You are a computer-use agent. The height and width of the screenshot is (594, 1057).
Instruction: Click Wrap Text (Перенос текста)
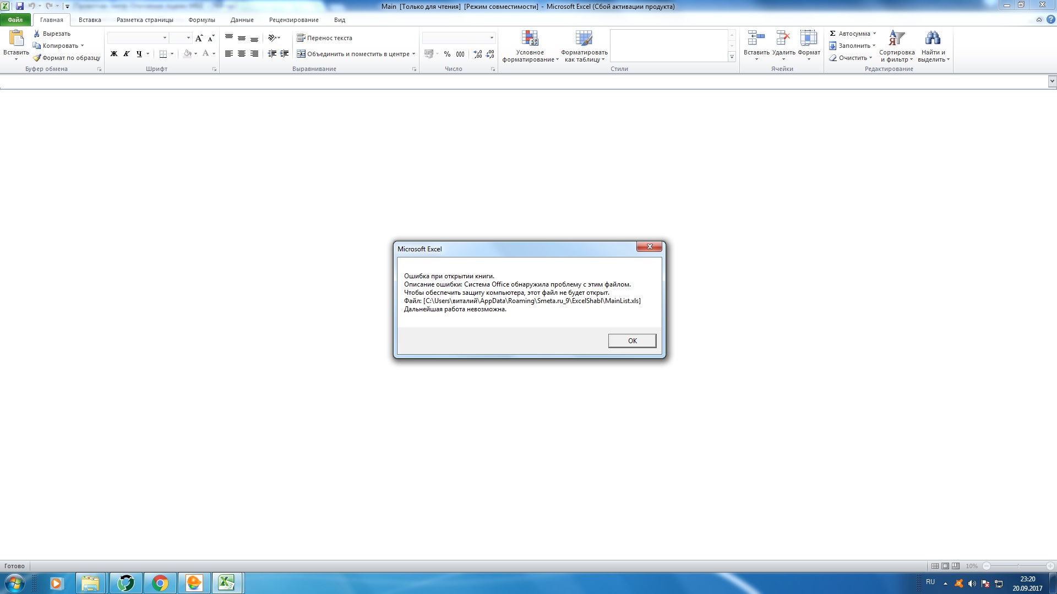click(x=324, y=38)
